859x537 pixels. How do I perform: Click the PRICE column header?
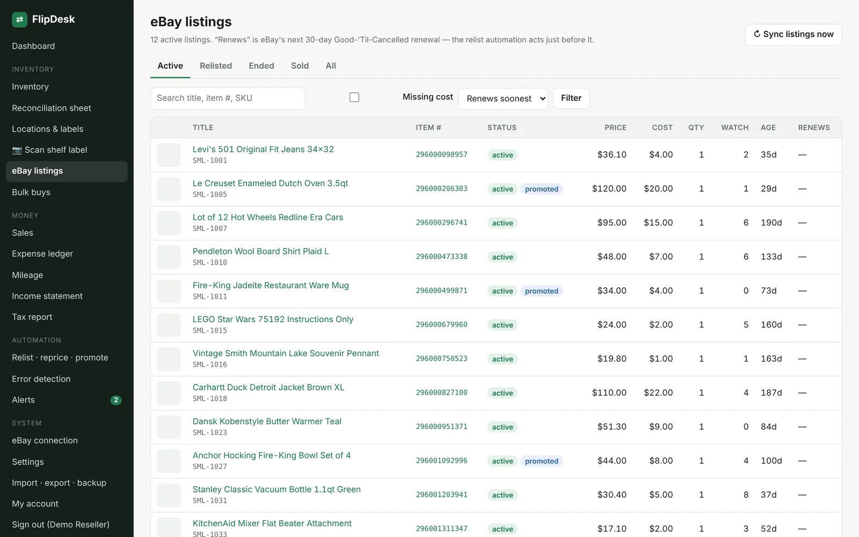615,128
